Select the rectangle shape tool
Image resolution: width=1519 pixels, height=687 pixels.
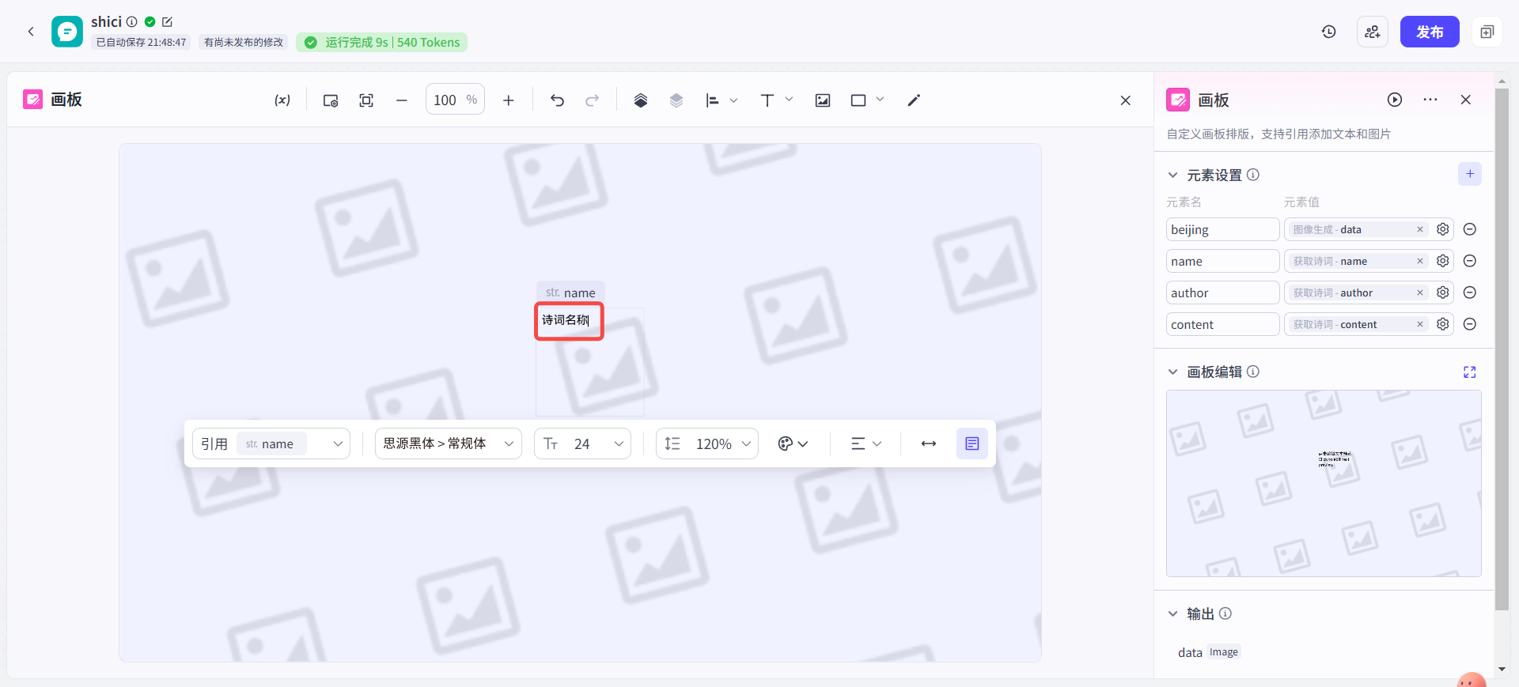[858, 100]
